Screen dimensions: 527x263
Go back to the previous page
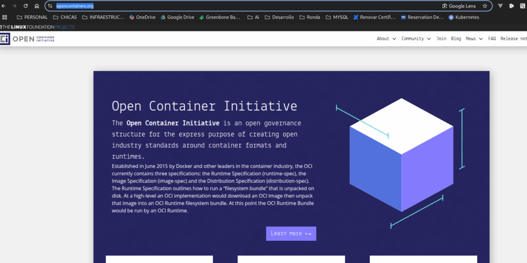coord(4,6)
